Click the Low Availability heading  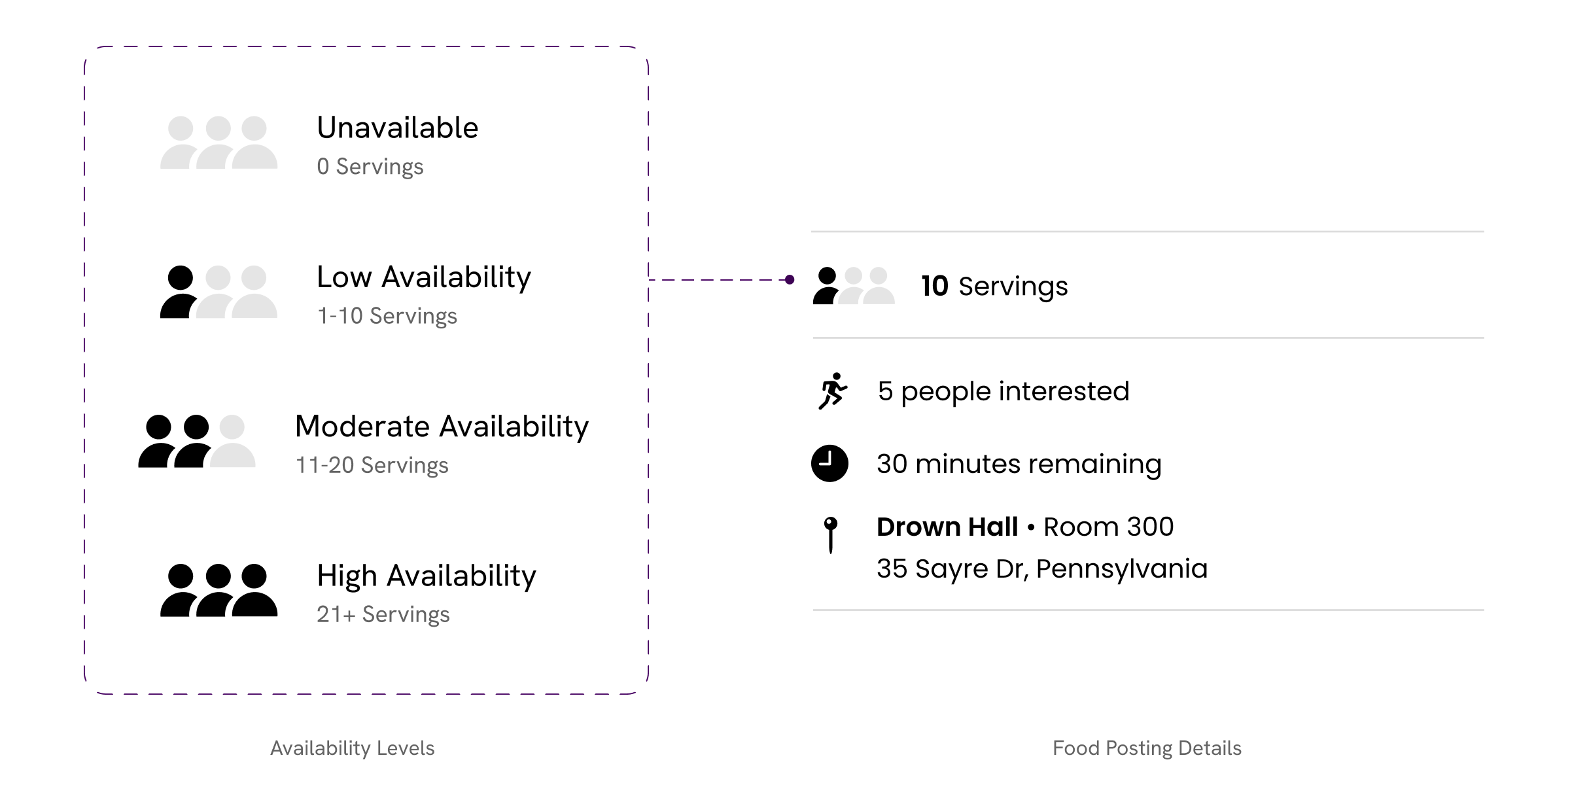coord(424,277)
